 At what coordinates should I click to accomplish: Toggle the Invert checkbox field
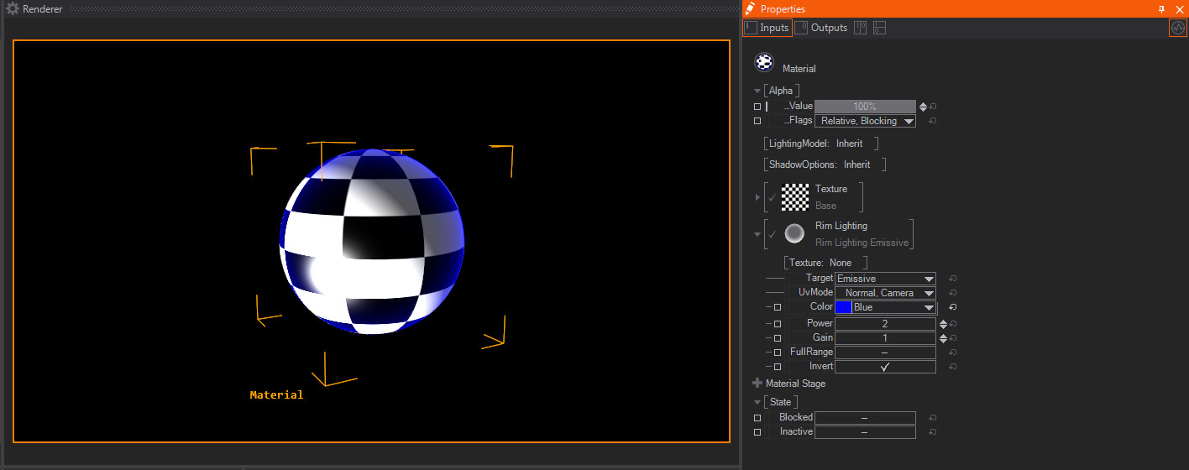(884, 367)
